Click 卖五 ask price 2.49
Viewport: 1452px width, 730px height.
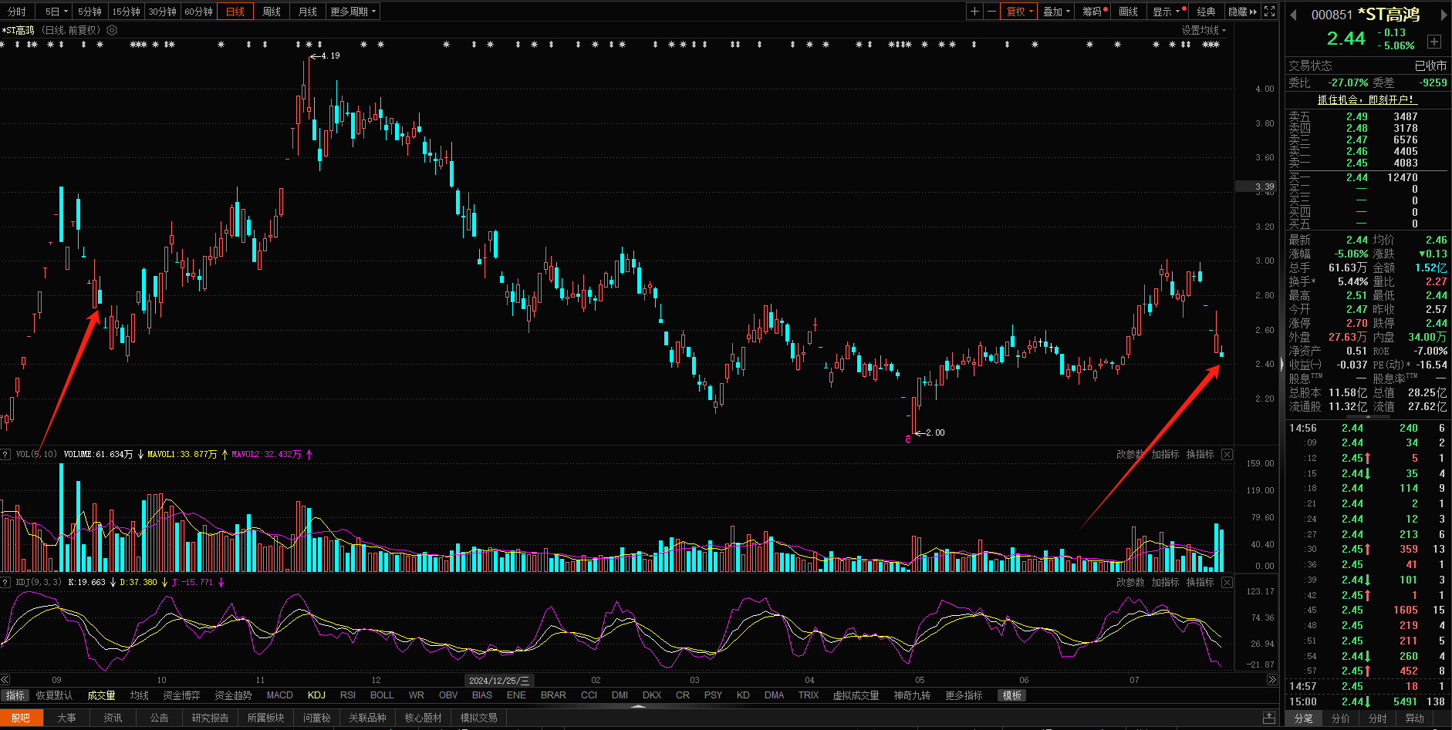1357,116
